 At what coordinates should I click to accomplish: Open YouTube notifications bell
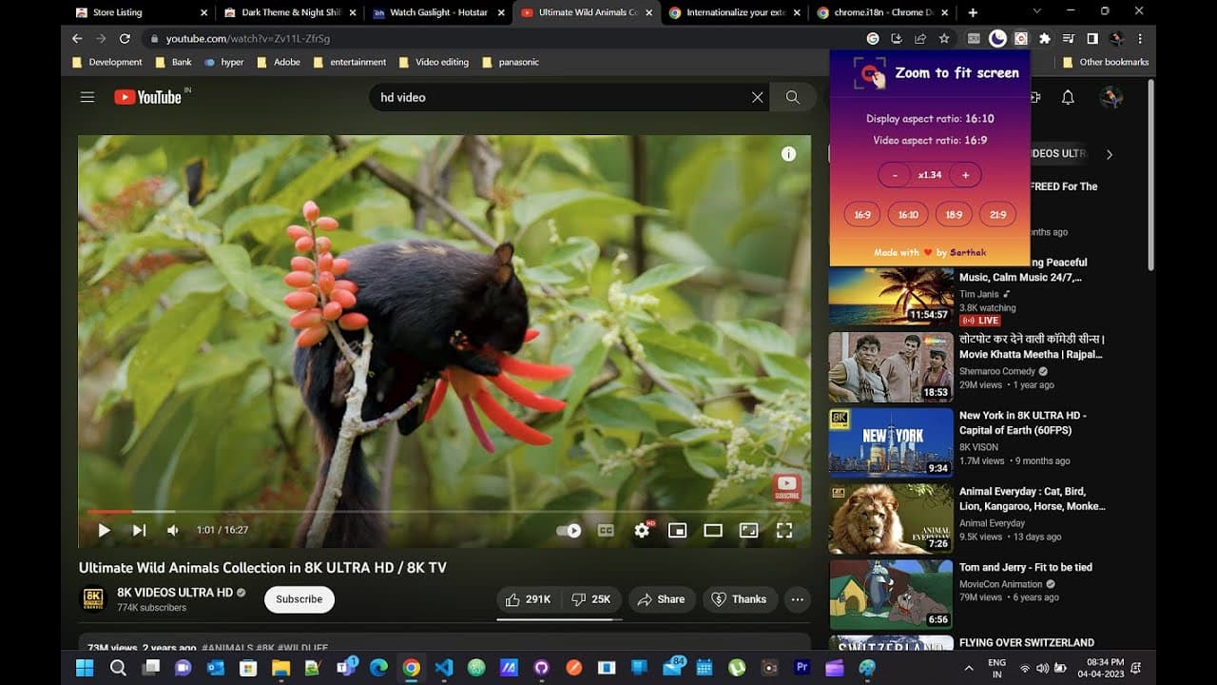coord(1068,97)
